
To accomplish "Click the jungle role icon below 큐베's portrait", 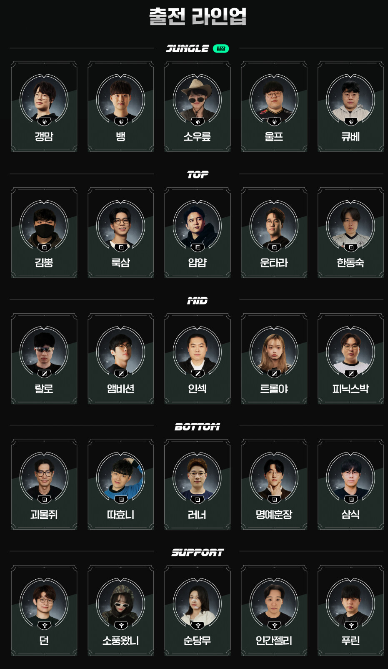I will pyautogui.click(x=351, y=121).
